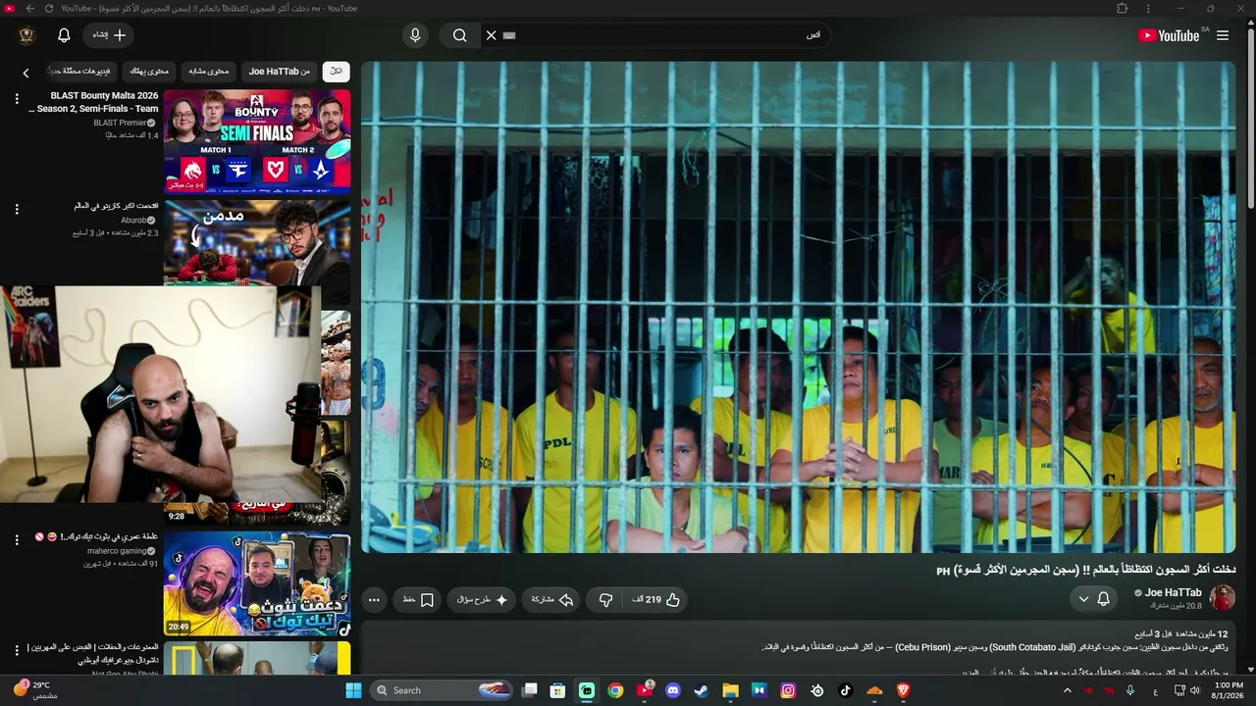This screenshot has height=706, width=1256.
Task: Open the account avatar menu
Action: (26, 35)
